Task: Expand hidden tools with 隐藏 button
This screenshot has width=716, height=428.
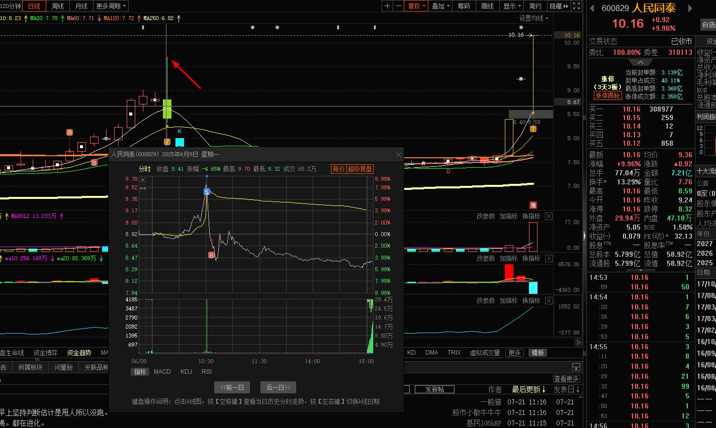Action: click(559, 6)
